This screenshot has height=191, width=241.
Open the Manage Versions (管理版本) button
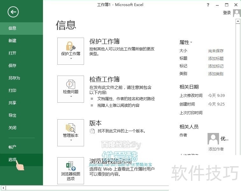71,133
